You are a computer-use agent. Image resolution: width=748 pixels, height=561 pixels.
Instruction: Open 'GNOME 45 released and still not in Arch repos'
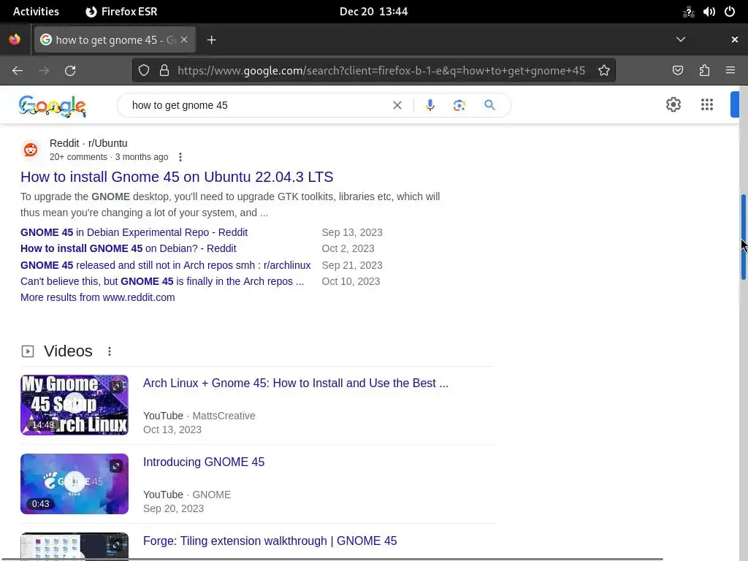pos(166,265)
